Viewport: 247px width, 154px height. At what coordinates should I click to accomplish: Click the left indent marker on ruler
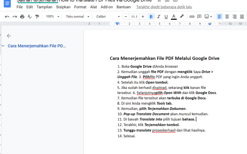pyautogui.click(x=117, y=24)
